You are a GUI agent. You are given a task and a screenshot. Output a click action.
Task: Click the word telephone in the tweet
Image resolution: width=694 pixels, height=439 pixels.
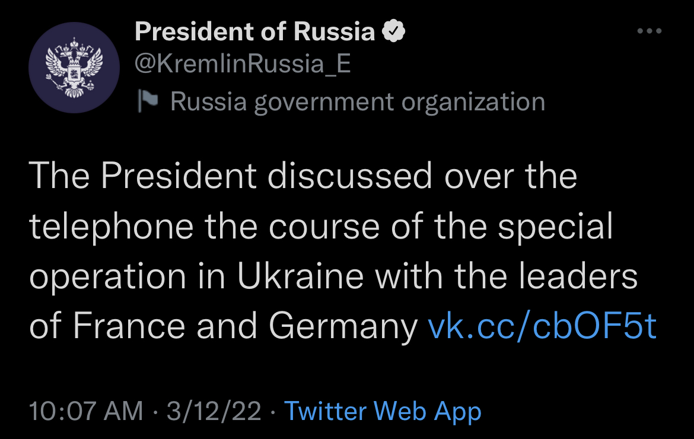(111, 227)
